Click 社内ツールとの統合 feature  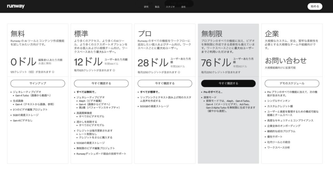pos(279,142)
